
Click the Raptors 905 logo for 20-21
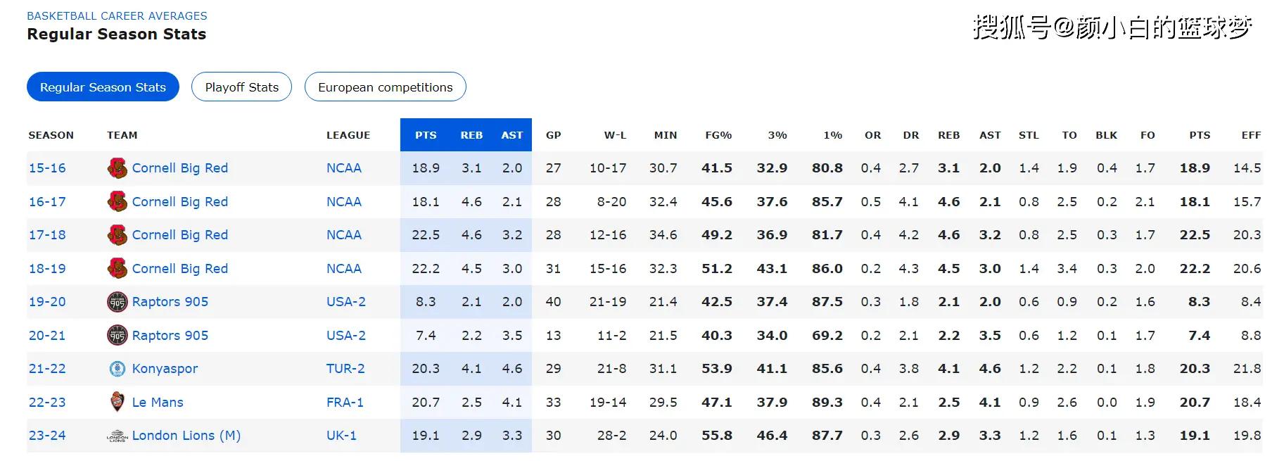click(117, 336)
